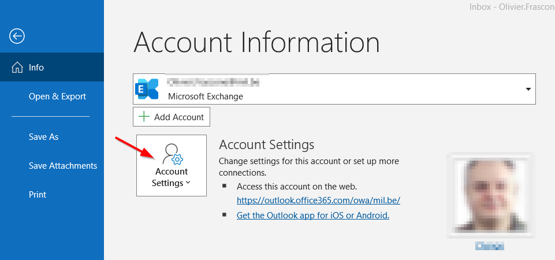Click the Account Information page heading

click(256, 43)
